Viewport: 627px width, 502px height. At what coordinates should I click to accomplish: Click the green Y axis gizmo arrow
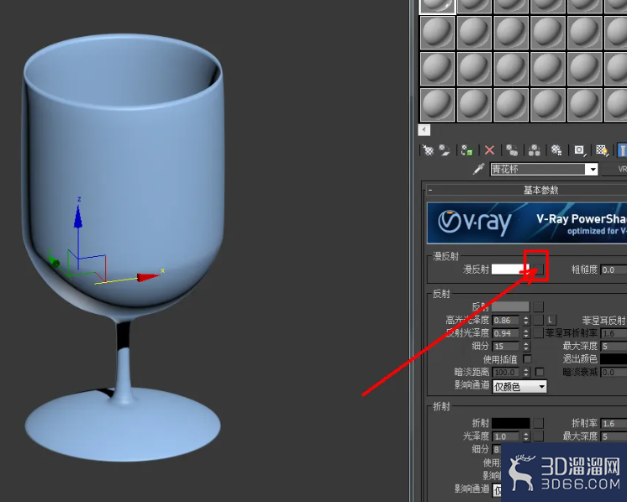coord(54,262)
